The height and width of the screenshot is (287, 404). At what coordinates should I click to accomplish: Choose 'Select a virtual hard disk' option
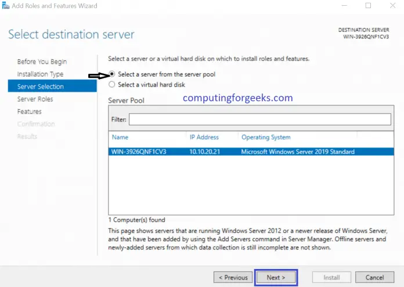click(x=112, y=85)
